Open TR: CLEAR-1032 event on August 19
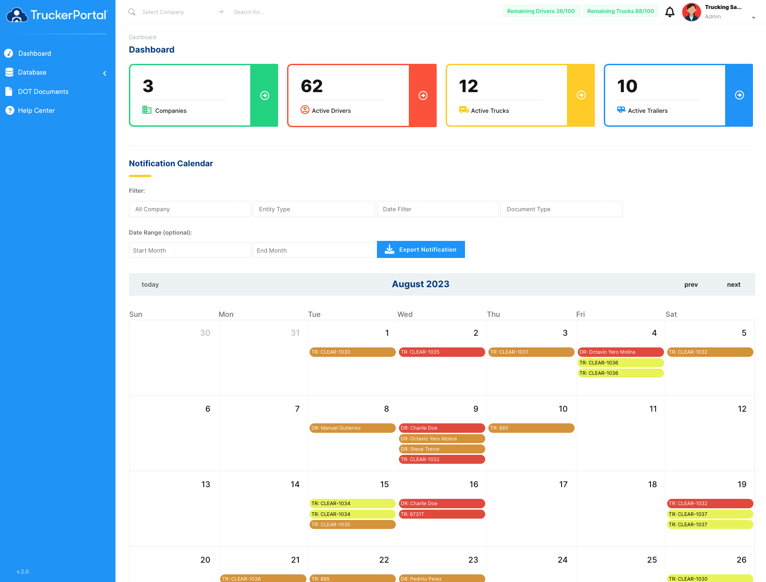The height and width of the screenshot is (582, 766). point(710,503)
